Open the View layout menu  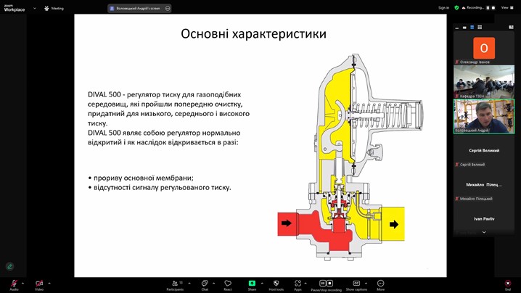(x=507, y=8)
